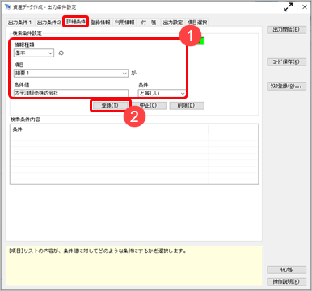Click the application icon in title bar
The width and height of the screenshot is (312, 291).
[x=8, y=6]
